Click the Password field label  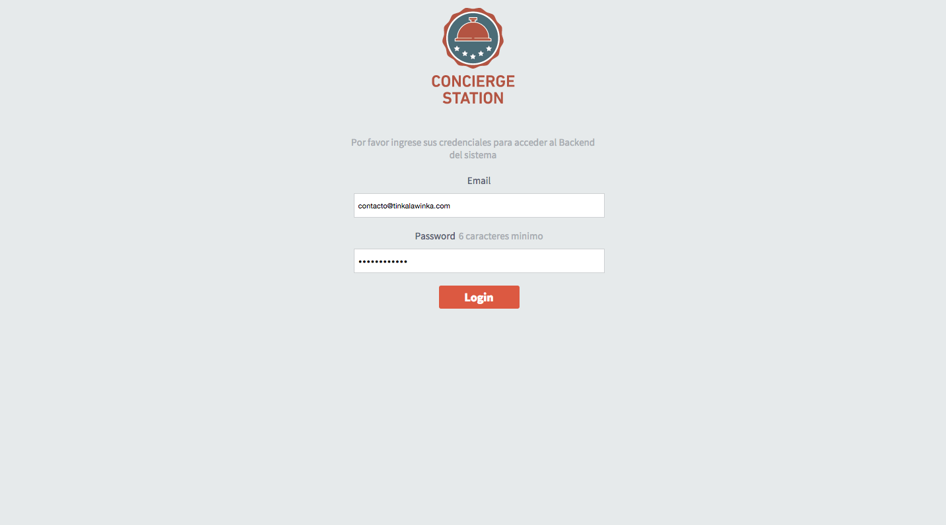tap(435, 236)
